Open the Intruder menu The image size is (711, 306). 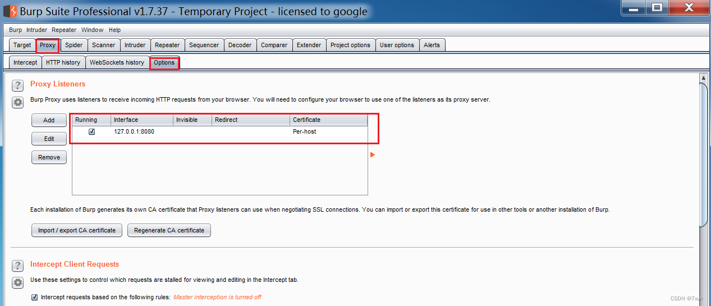36,30
